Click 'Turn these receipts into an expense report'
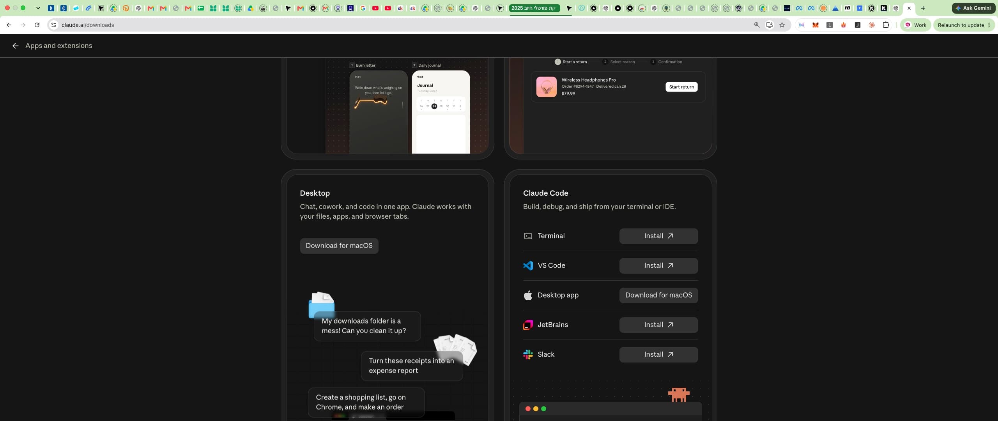This screenshot has width=998, height=421. tap(412, 366)
